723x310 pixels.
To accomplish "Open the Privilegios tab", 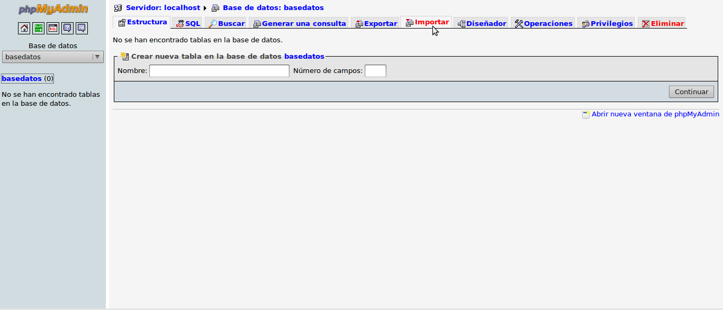I will click(x=607, y=23).
